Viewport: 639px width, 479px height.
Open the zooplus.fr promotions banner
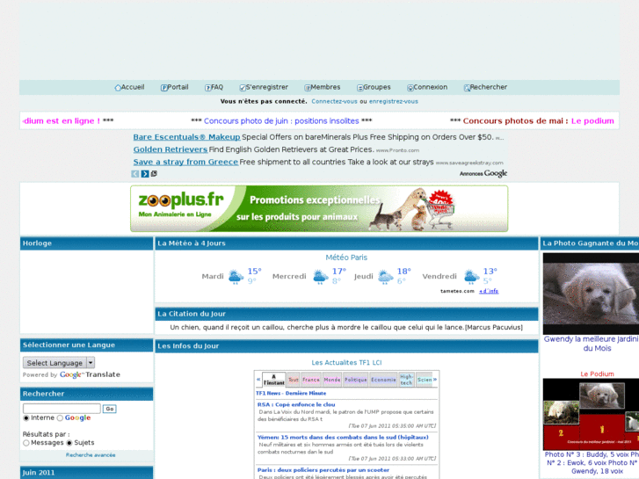point(319,208)
